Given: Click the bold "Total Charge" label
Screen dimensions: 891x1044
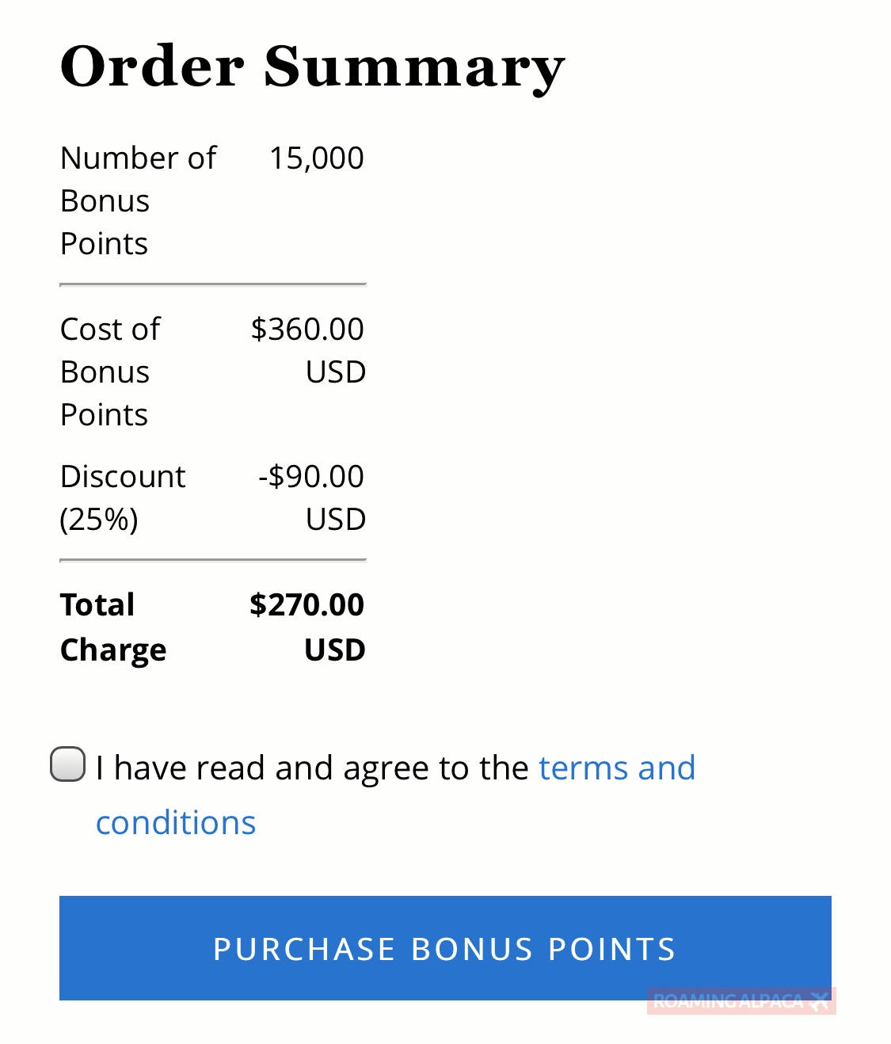Looking at the screenshot, I should (112, 627).
